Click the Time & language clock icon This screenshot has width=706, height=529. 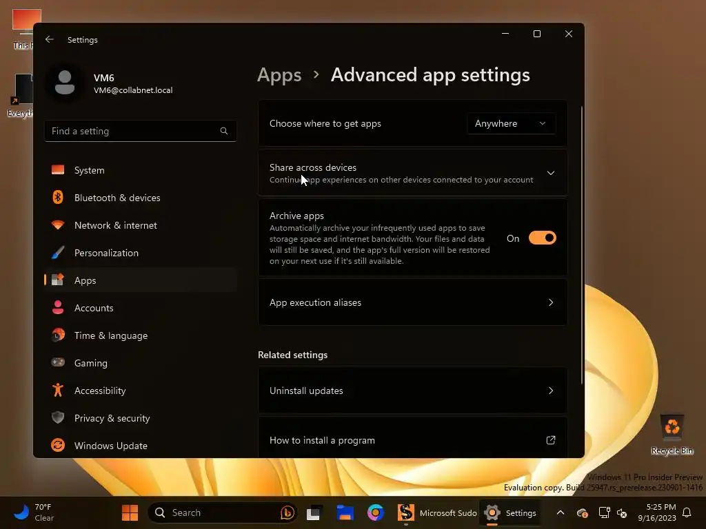58,335
